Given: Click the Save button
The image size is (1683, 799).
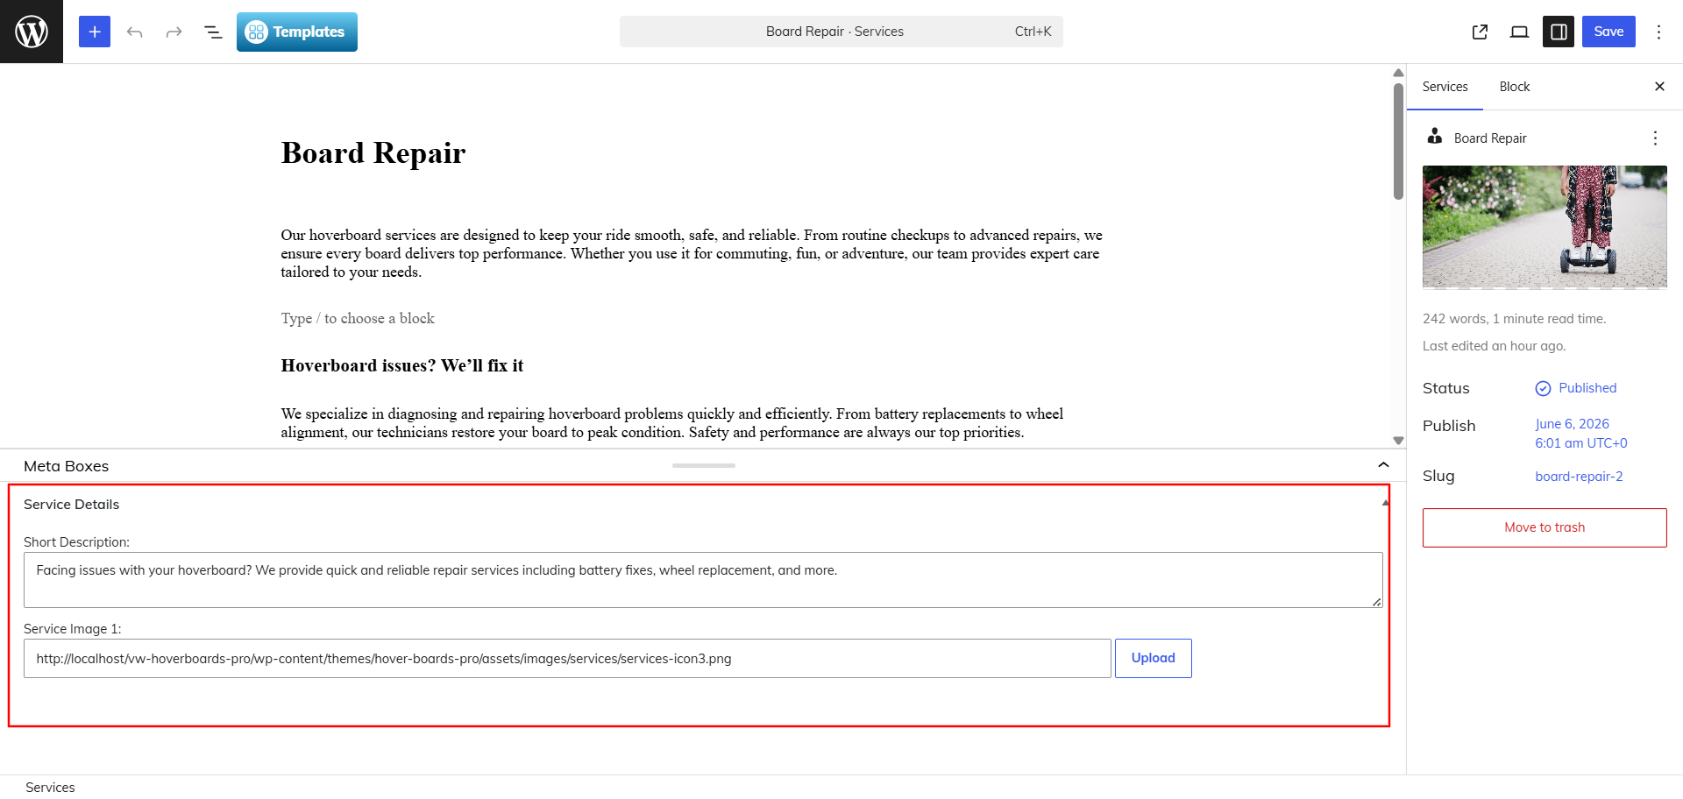Looking at the screenshot, I should tap(1608, 32).
